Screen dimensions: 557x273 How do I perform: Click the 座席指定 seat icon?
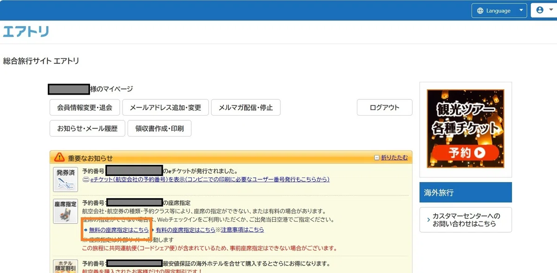65,211
